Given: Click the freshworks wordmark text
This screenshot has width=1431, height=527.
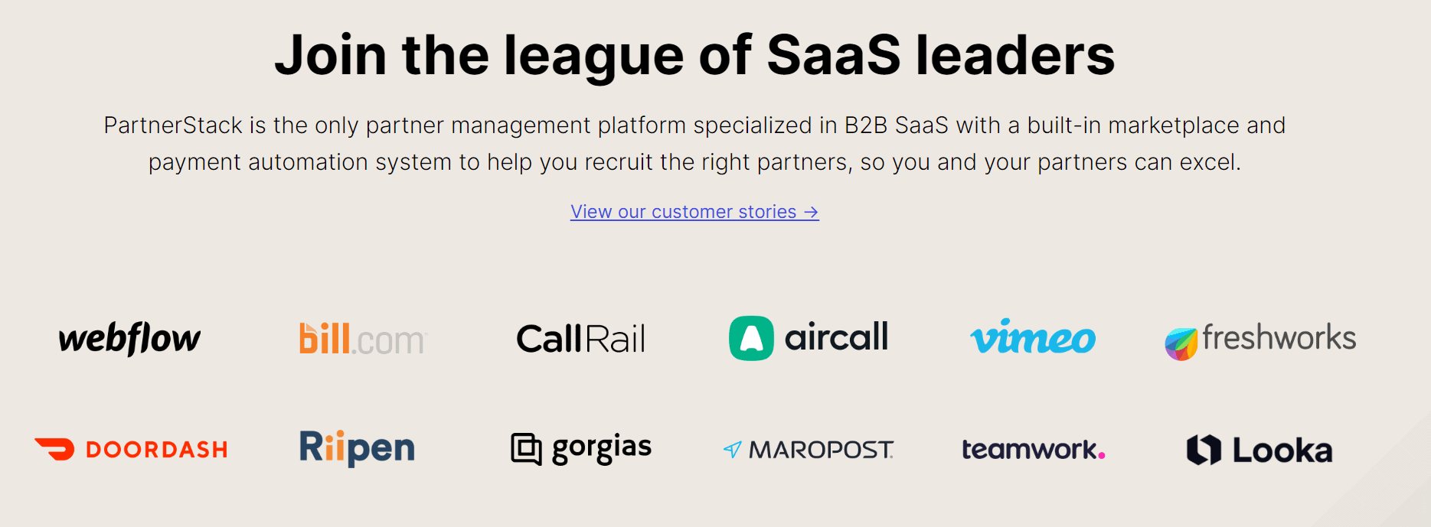Looking at the screenshot, I should (x=1279, y=337).
